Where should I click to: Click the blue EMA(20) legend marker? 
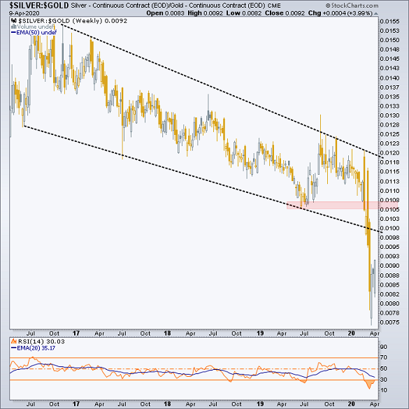[13, 348]
